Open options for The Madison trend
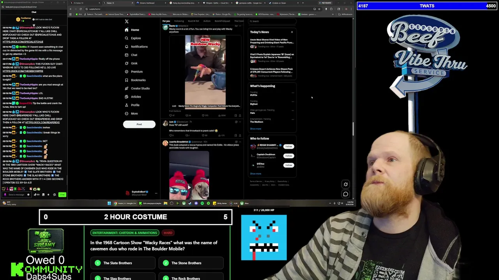Screen dimensions: 499x280 (293, 119)
